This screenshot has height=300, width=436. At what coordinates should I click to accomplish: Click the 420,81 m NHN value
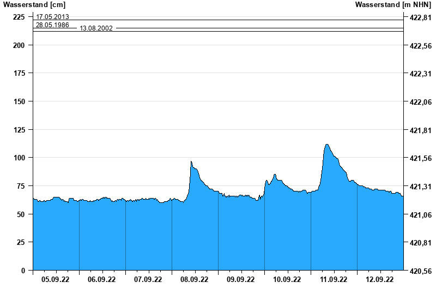click(x=421, y=243)
